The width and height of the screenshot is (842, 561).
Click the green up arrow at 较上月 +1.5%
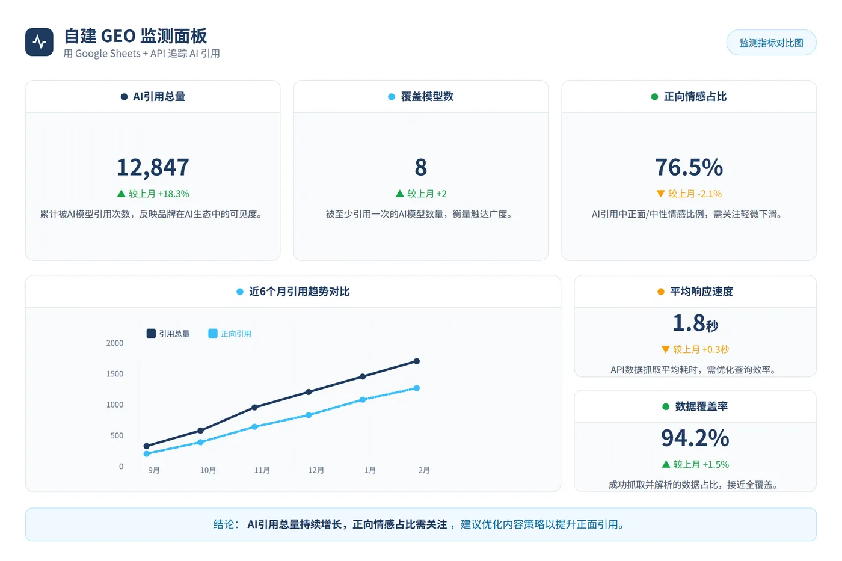click(666, 464)
